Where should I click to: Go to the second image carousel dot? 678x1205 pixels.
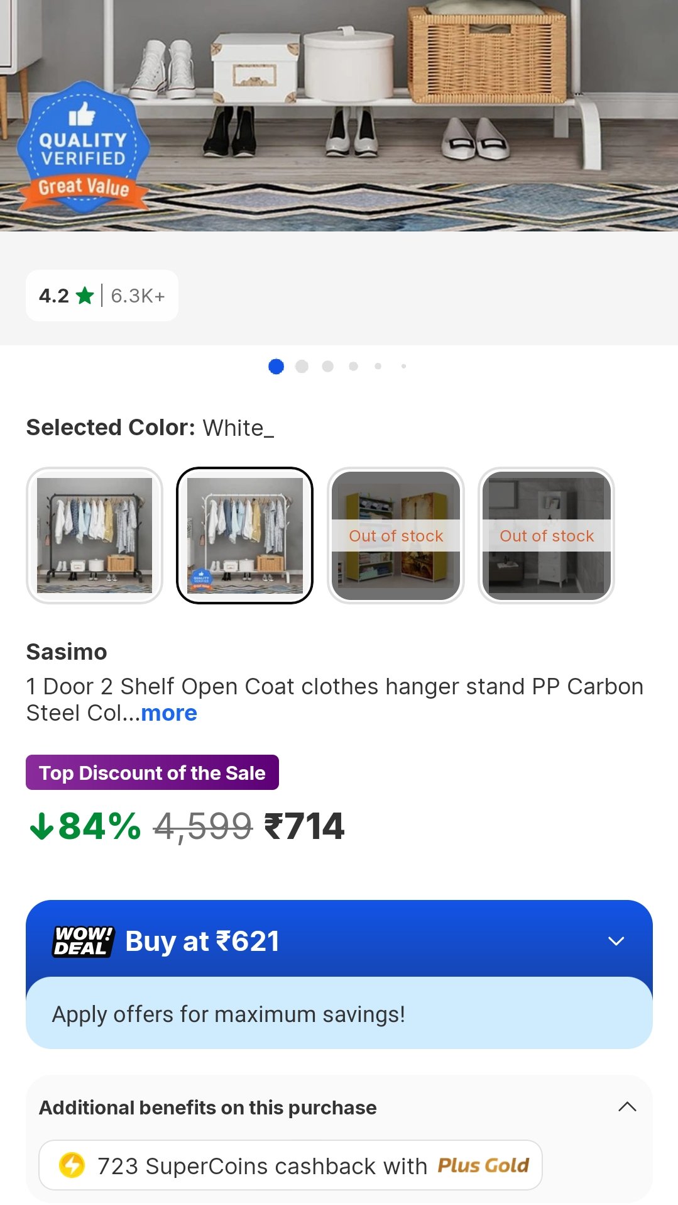tap(302, 366)
